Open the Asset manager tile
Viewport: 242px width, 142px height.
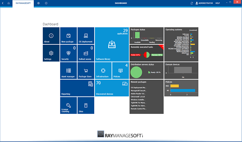[68, 71]
